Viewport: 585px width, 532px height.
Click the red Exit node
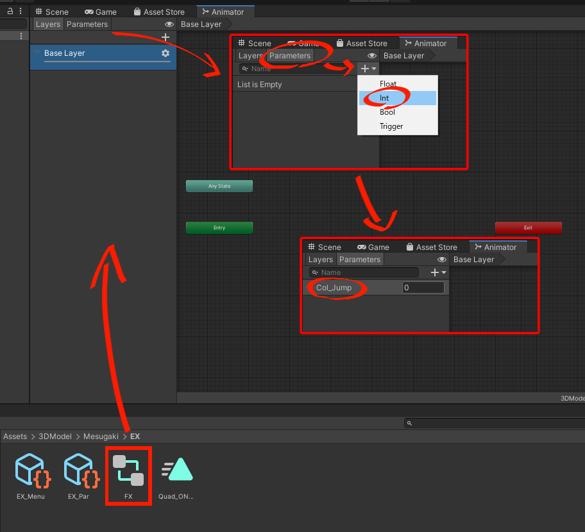point(528,228)
